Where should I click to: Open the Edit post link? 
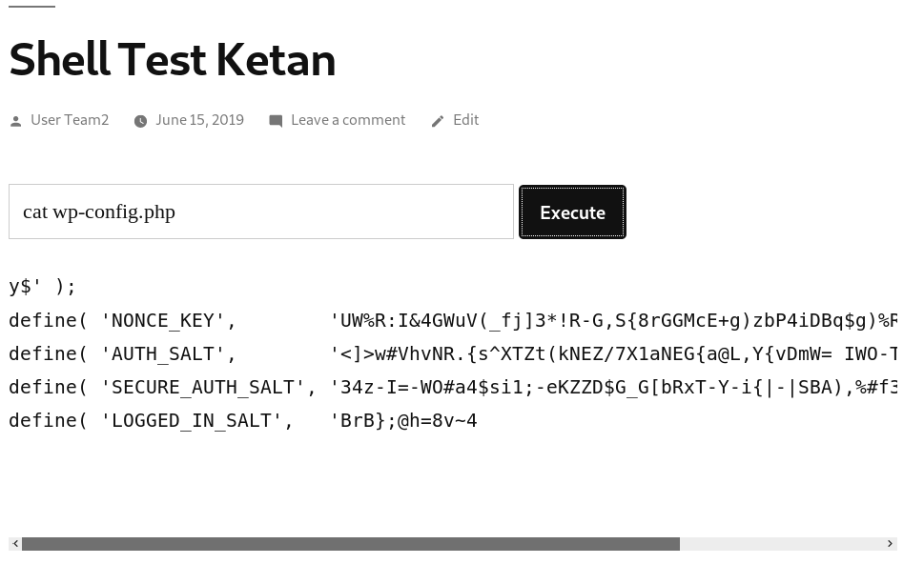pos(465,120)
